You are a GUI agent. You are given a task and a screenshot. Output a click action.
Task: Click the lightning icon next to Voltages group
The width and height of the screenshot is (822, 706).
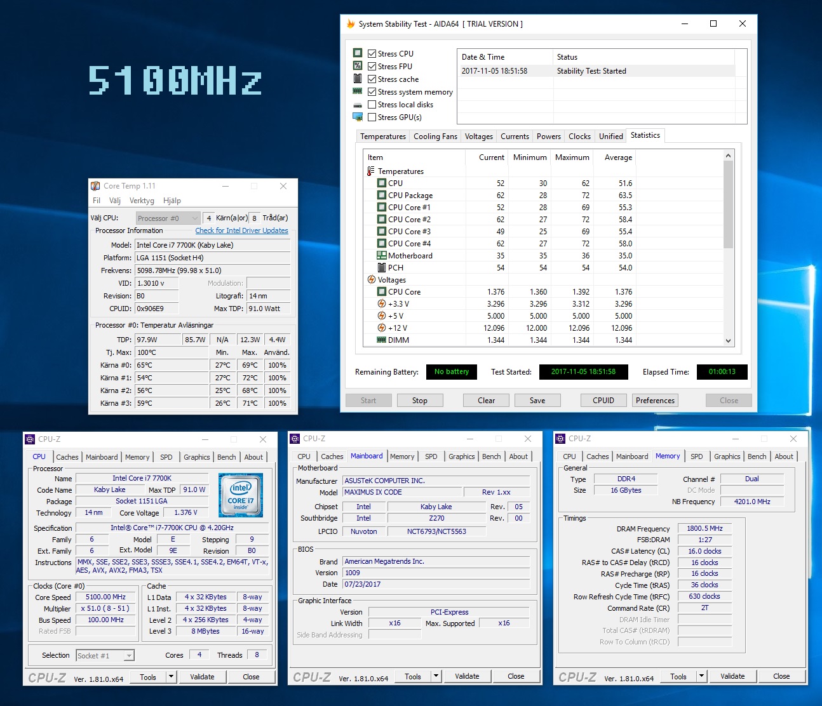[372, 279]
